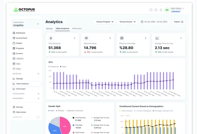Click the Screens sidebar icon
Screen dimensions: 197x134
(14, 53)
